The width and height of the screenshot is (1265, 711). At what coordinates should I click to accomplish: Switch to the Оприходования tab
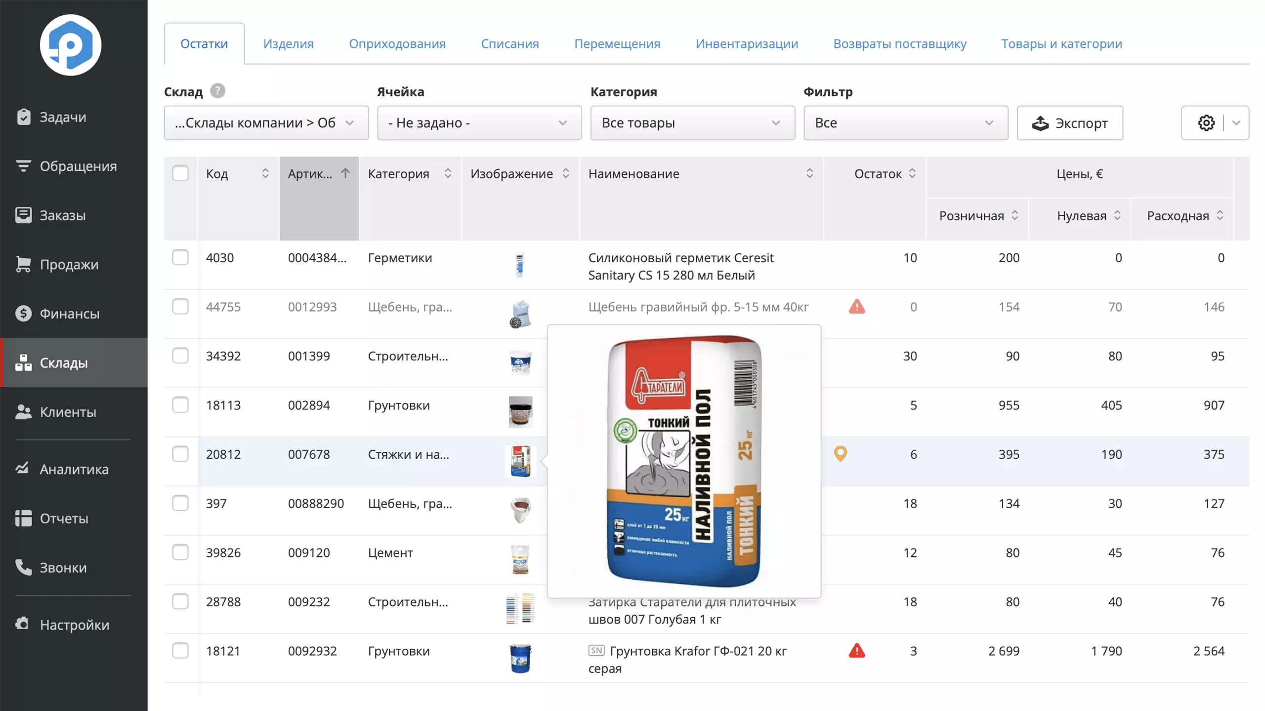tap(397, 43)
